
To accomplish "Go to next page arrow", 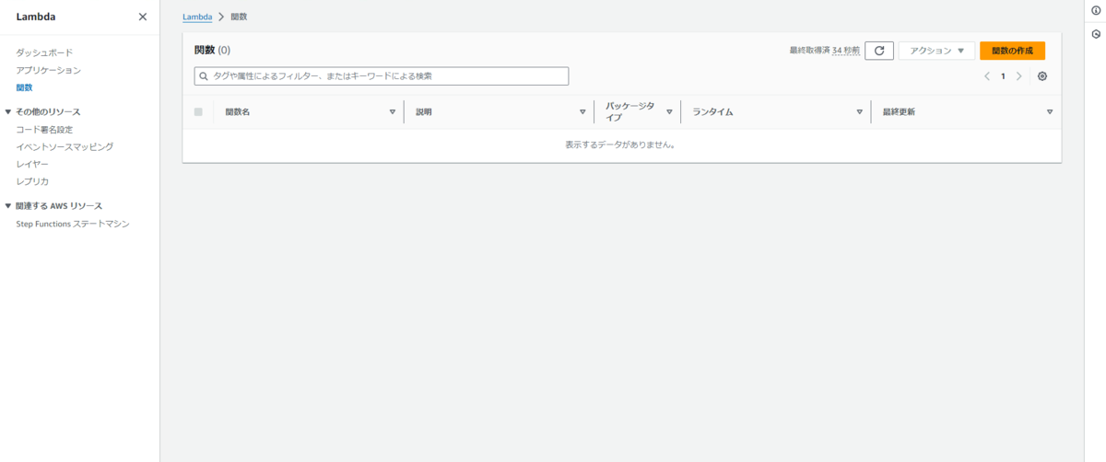I will click(1018, 76).
